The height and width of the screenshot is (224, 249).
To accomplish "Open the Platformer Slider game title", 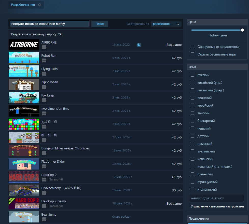I will pyautogui.click(x=53, y=161).
